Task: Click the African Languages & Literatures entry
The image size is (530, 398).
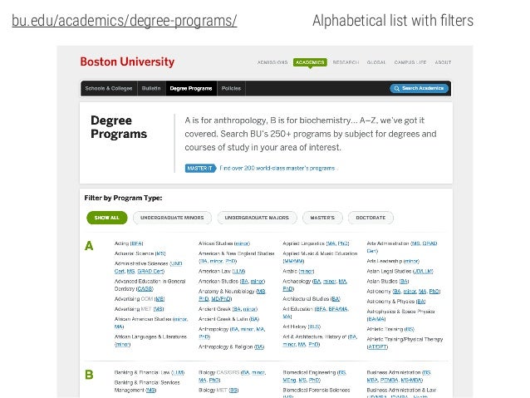Action: [150, 341]
